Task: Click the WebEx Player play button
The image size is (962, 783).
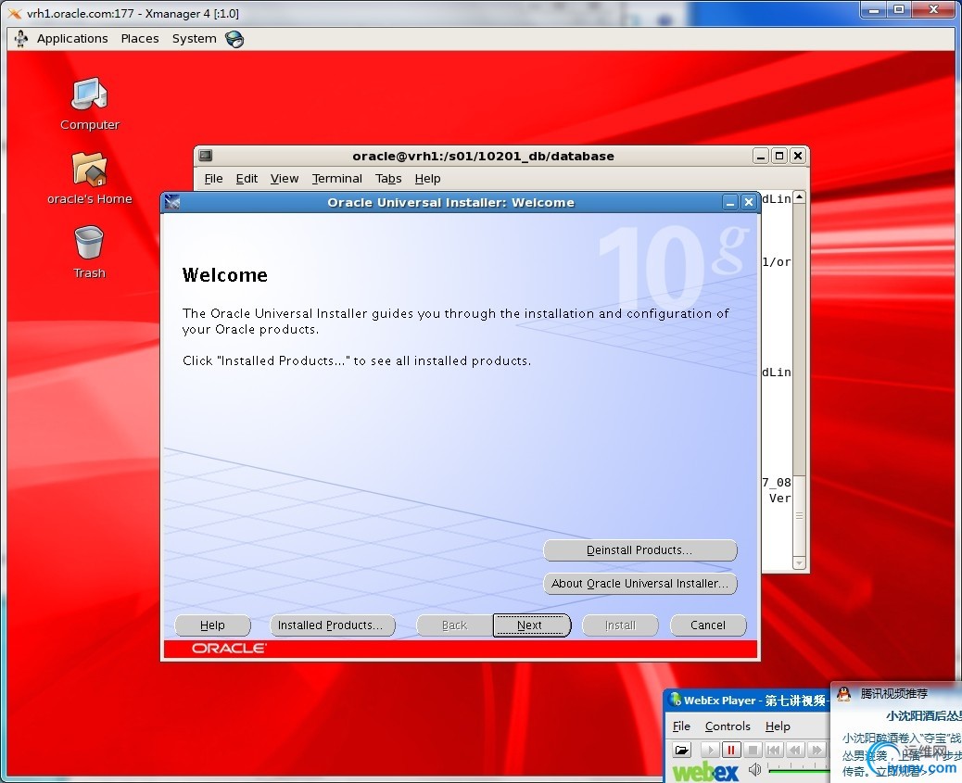Action: (x=710, y=750)
